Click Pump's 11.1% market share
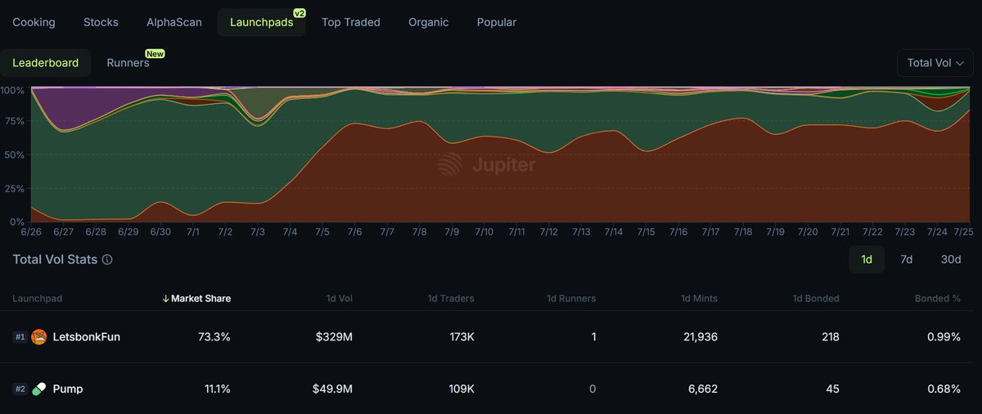982x414 pixels. (x=217, y=389)
